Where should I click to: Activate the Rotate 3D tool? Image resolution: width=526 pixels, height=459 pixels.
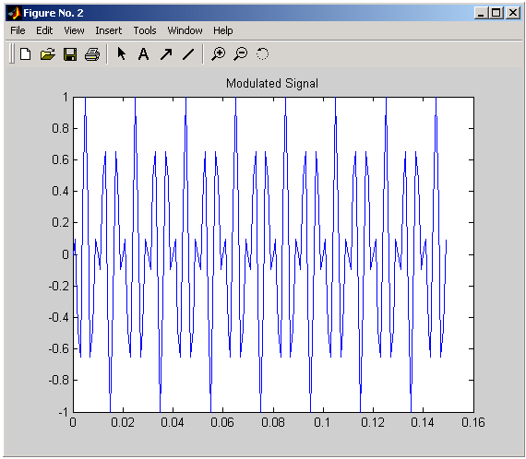[262, 54]
